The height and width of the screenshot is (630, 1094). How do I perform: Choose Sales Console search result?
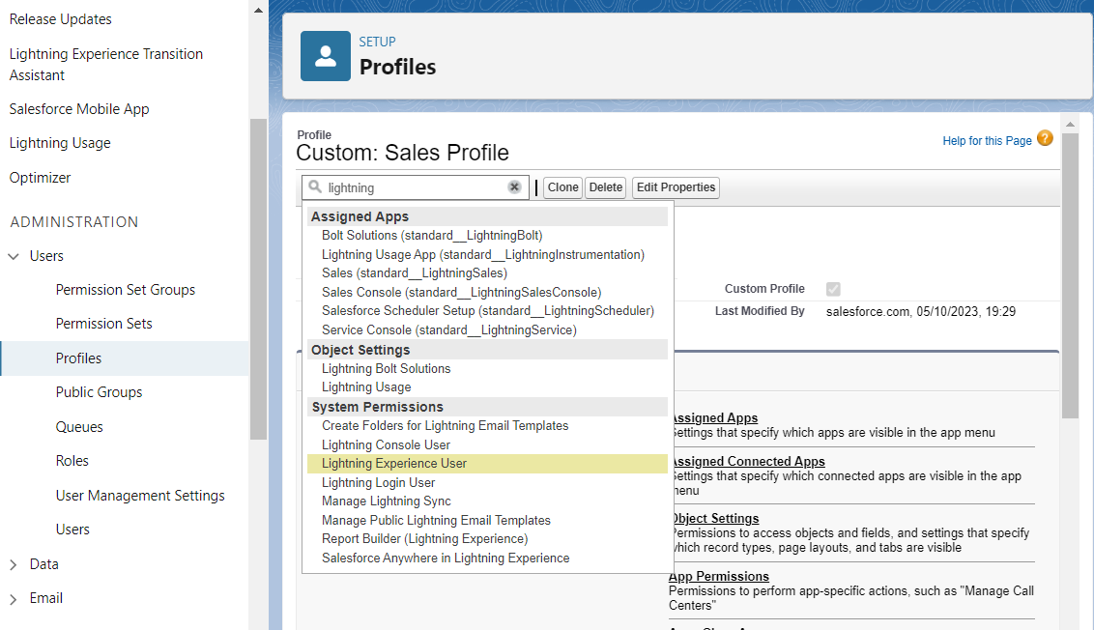click(x=461, y=293)
